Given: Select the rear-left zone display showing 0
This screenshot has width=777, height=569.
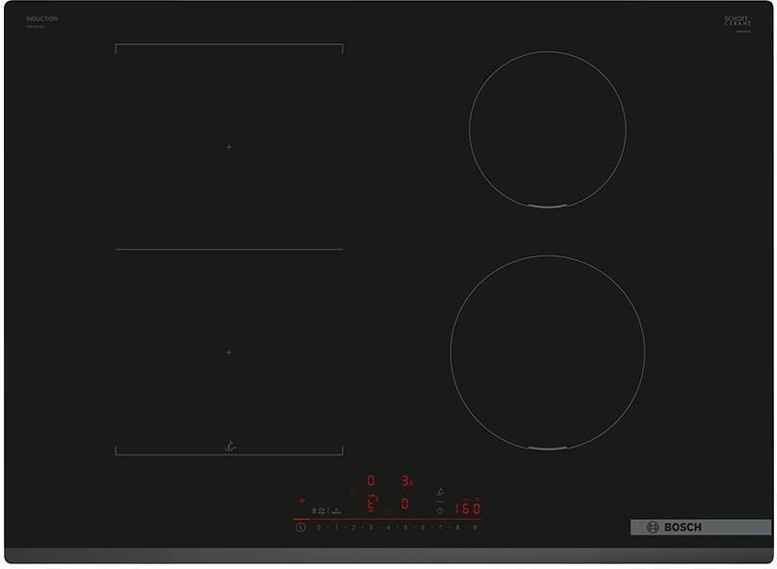Looking at the screenshot, I should [371, 479].
